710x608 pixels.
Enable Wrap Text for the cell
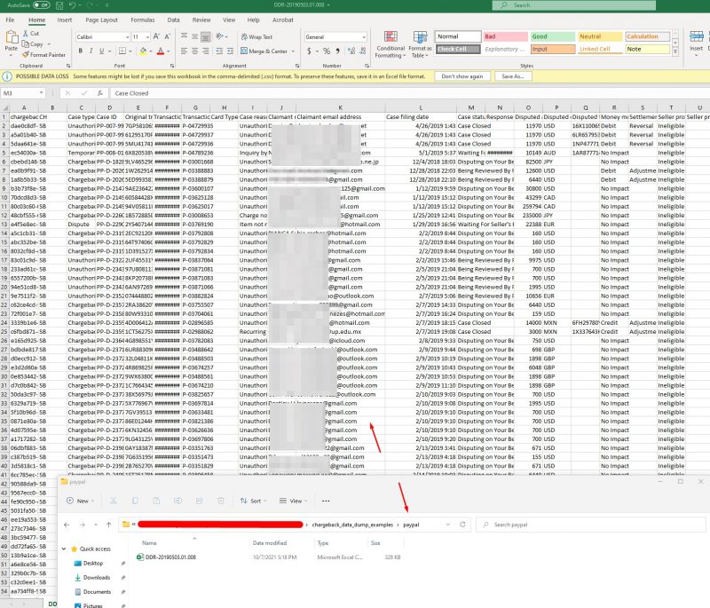(x=256, y=37)
